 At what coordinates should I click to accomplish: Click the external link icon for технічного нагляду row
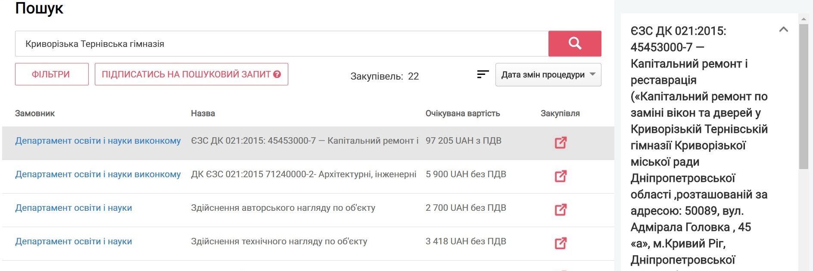(561, 243)
